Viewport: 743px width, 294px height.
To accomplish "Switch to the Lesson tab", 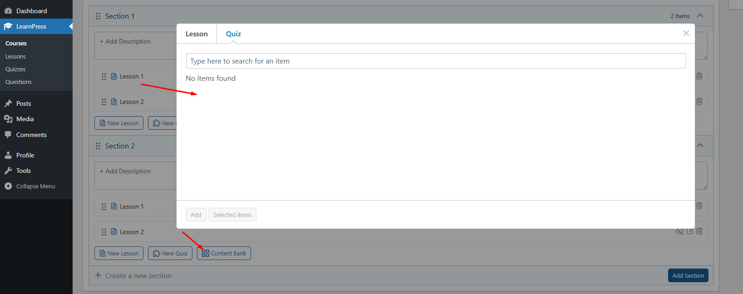I will 197,34.
